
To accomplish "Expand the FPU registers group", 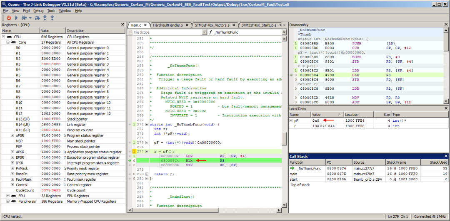I will pos(8,196).
